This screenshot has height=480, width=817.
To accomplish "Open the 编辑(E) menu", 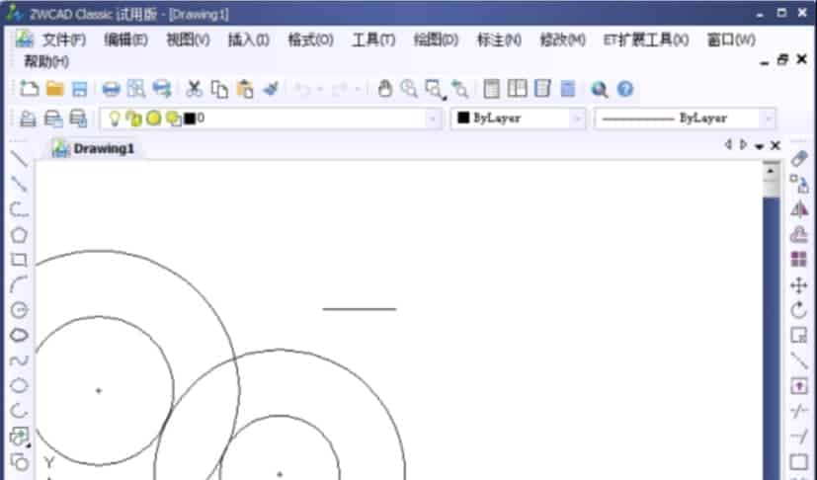I will (x=125, y=40).
